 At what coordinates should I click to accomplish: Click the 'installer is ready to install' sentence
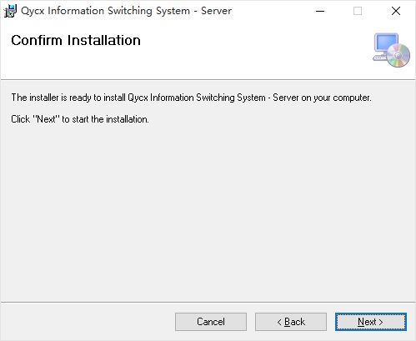pyautogui.click(x=191, y=98)
